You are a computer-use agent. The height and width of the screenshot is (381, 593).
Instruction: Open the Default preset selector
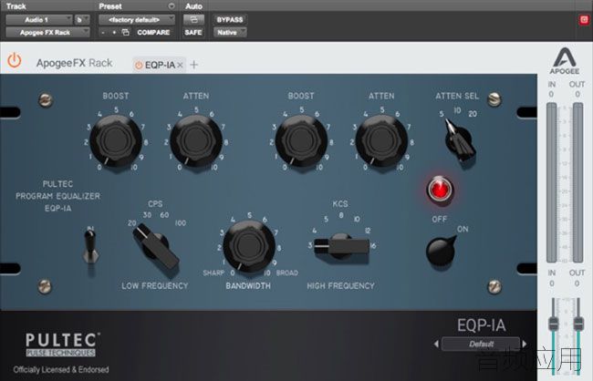(481, 344)
